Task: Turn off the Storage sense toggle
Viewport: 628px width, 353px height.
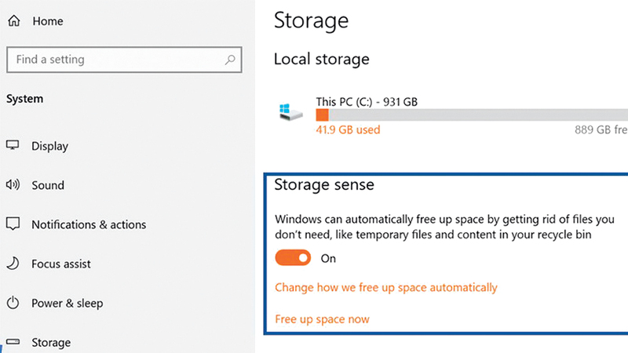Action: pyautogui.click(x=293, y=258)
